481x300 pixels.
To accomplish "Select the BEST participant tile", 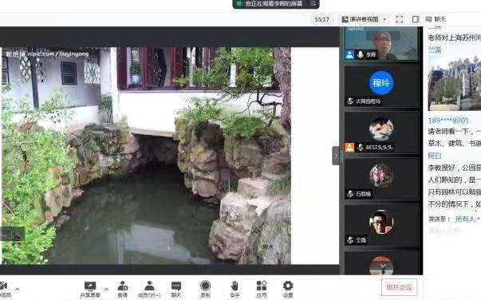I will 381,132.
